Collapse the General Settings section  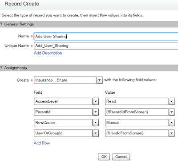[1, 24]
